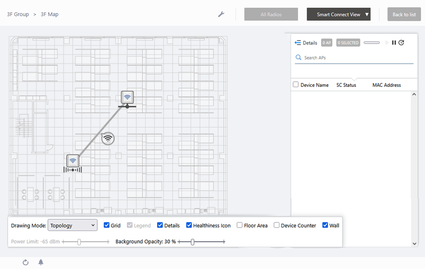This screenshot has height=269, width=425.
Task: Toggle the Healthiness Icon checkbox
Action: point(189,225)
